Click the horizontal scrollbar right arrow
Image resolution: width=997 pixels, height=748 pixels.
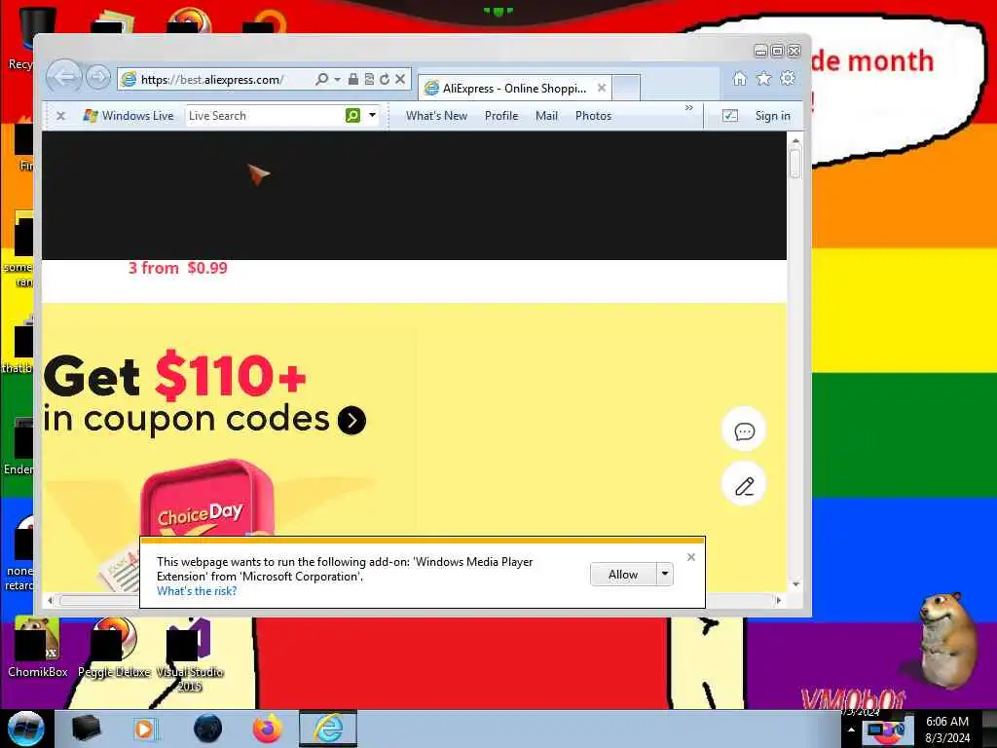click(x=778, y=600)
